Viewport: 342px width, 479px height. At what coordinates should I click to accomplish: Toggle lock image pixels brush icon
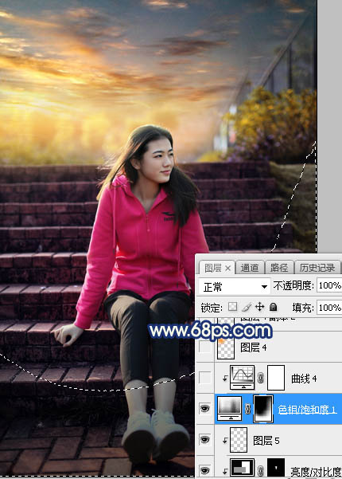[x=247, y=307]
